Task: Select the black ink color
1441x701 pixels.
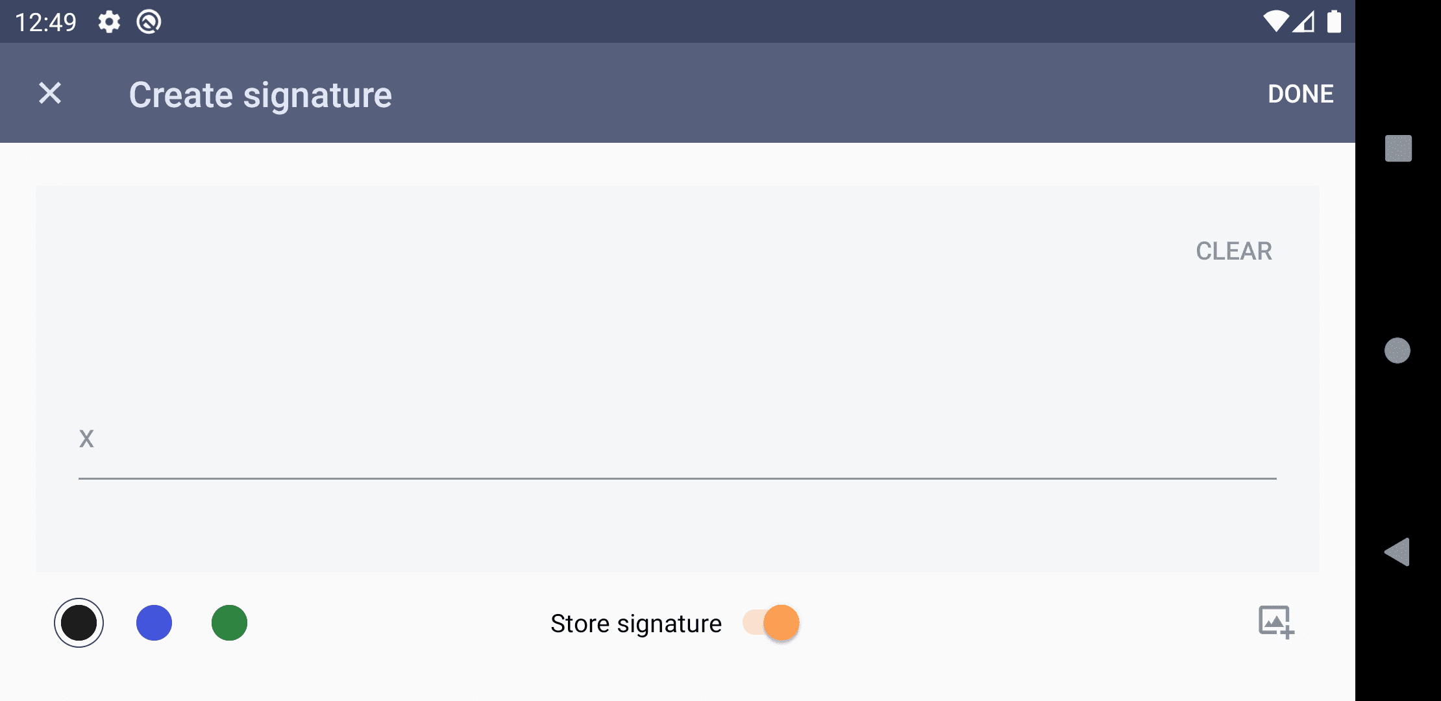Action: [x=79, y=623]
